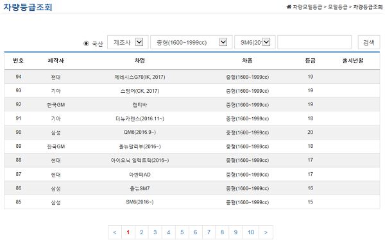
Task: Open the 제조사 dropdown
Action: (128, 42)
